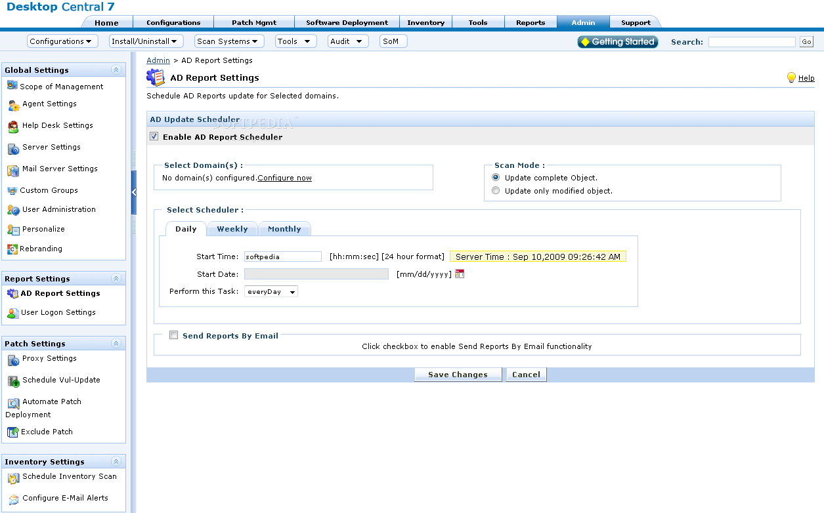Click the Server Settings icon

coord(13,148)
